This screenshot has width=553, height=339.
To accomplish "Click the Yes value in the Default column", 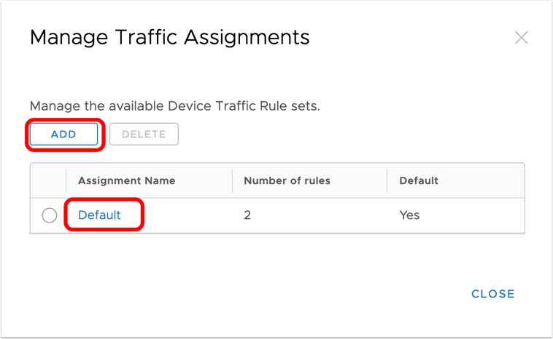I will pos(409,215).
